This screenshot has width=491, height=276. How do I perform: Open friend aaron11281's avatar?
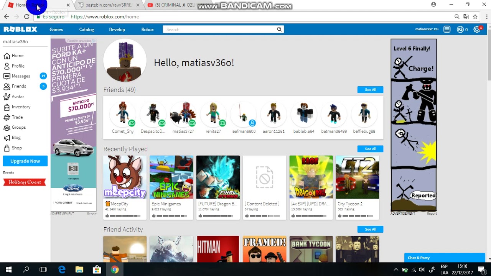[x=274, y=114]
